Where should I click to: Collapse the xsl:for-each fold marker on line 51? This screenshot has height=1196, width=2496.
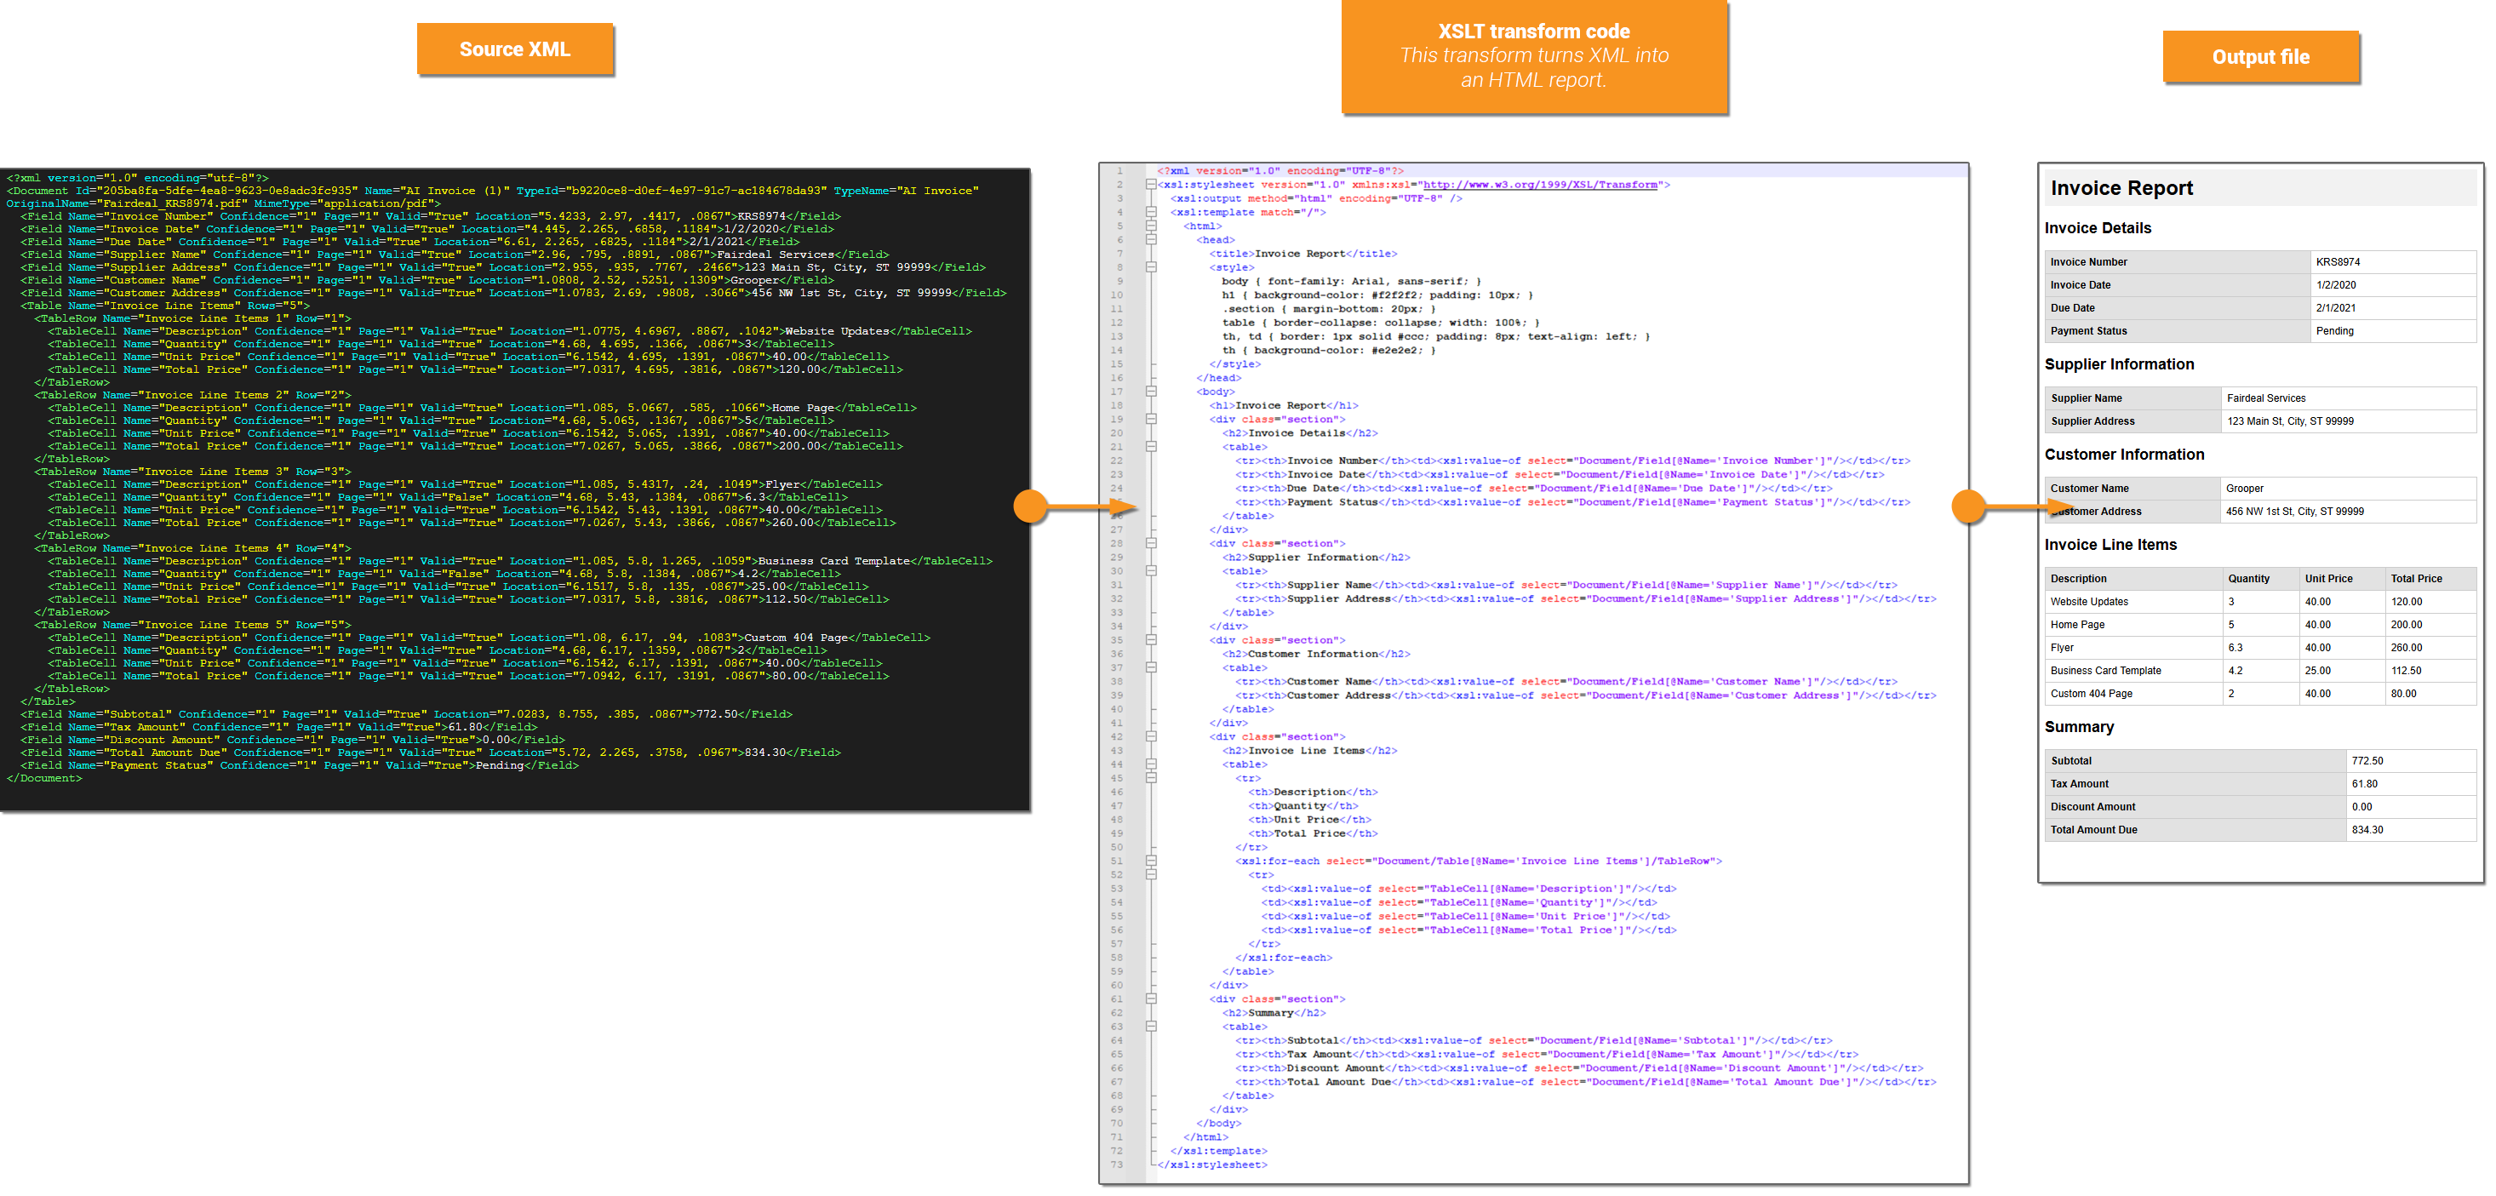1151,861
